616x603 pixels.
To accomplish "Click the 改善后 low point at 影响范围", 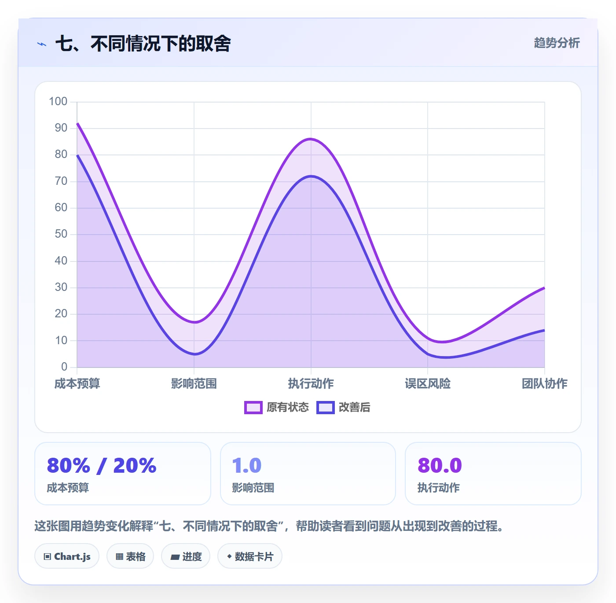I will tap(194, 354).
